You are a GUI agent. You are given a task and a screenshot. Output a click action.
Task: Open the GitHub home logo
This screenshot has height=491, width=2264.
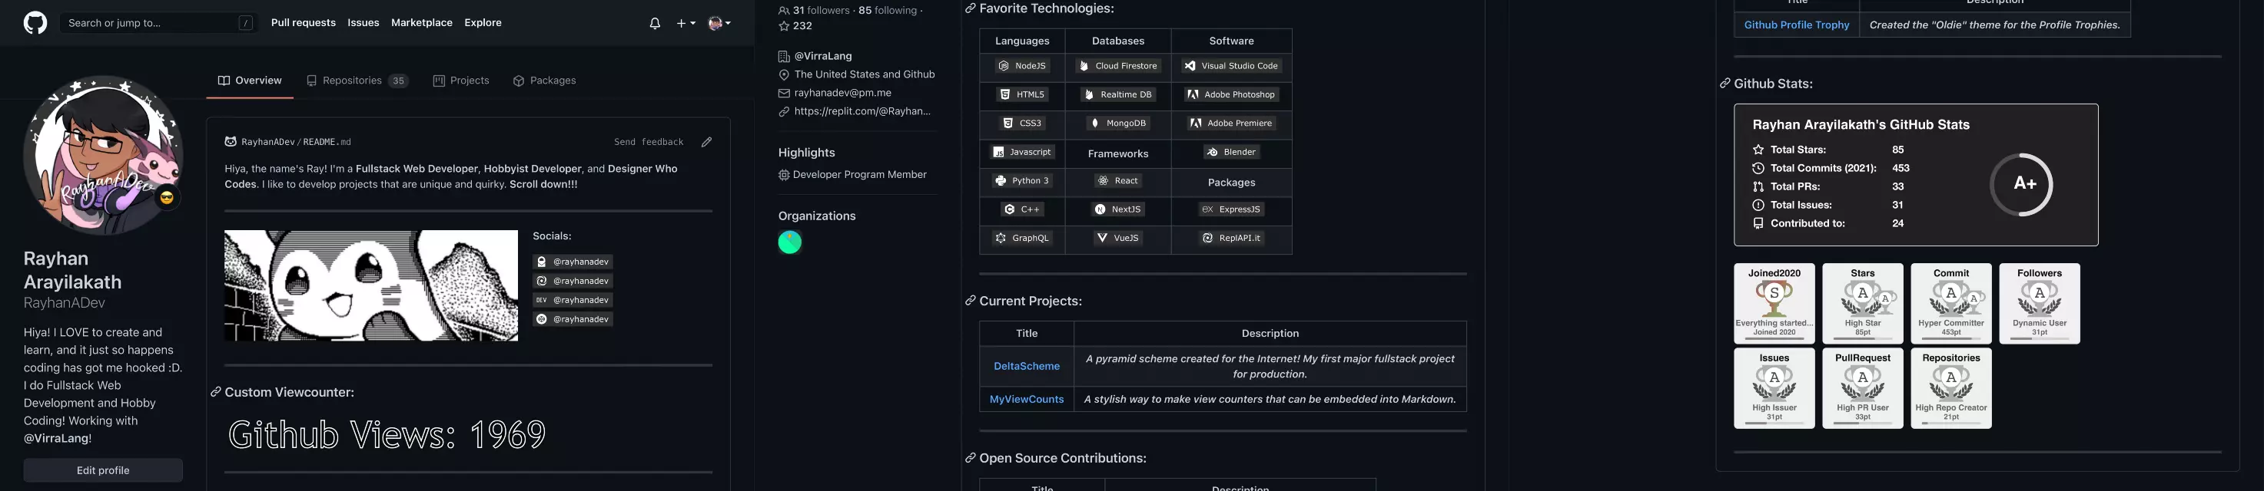click(x=35, y=23)
